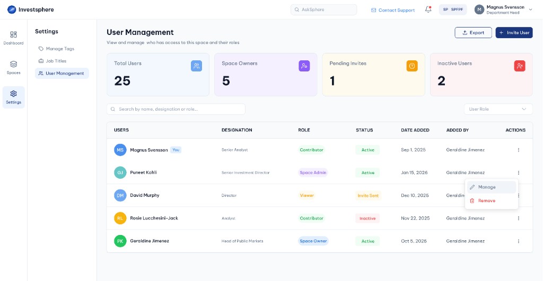Select User Management settings page

coord(62,73)
